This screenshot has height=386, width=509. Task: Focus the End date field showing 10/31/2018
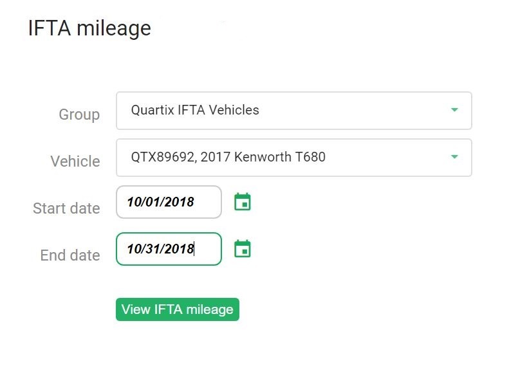(169, 249)
